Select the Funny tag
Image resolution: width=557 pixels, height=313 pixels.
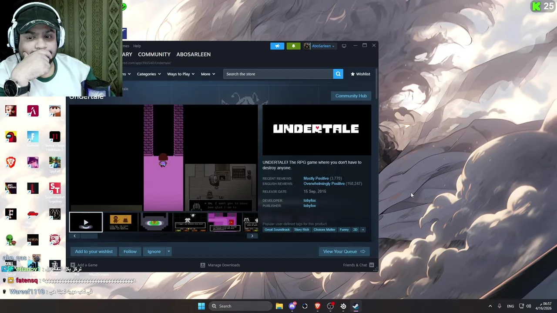coord(344,230)
